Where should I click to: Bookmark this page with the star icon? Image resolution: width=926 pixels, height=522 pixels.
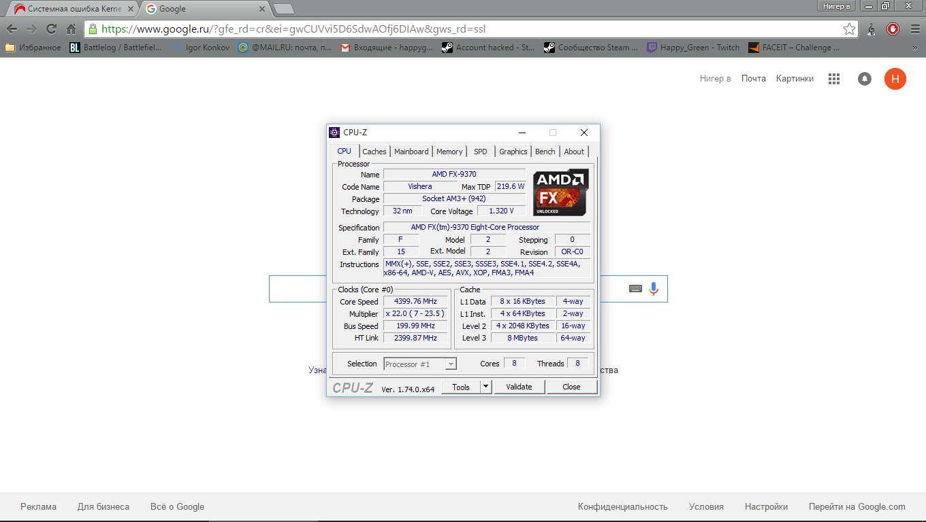(849, 29)
